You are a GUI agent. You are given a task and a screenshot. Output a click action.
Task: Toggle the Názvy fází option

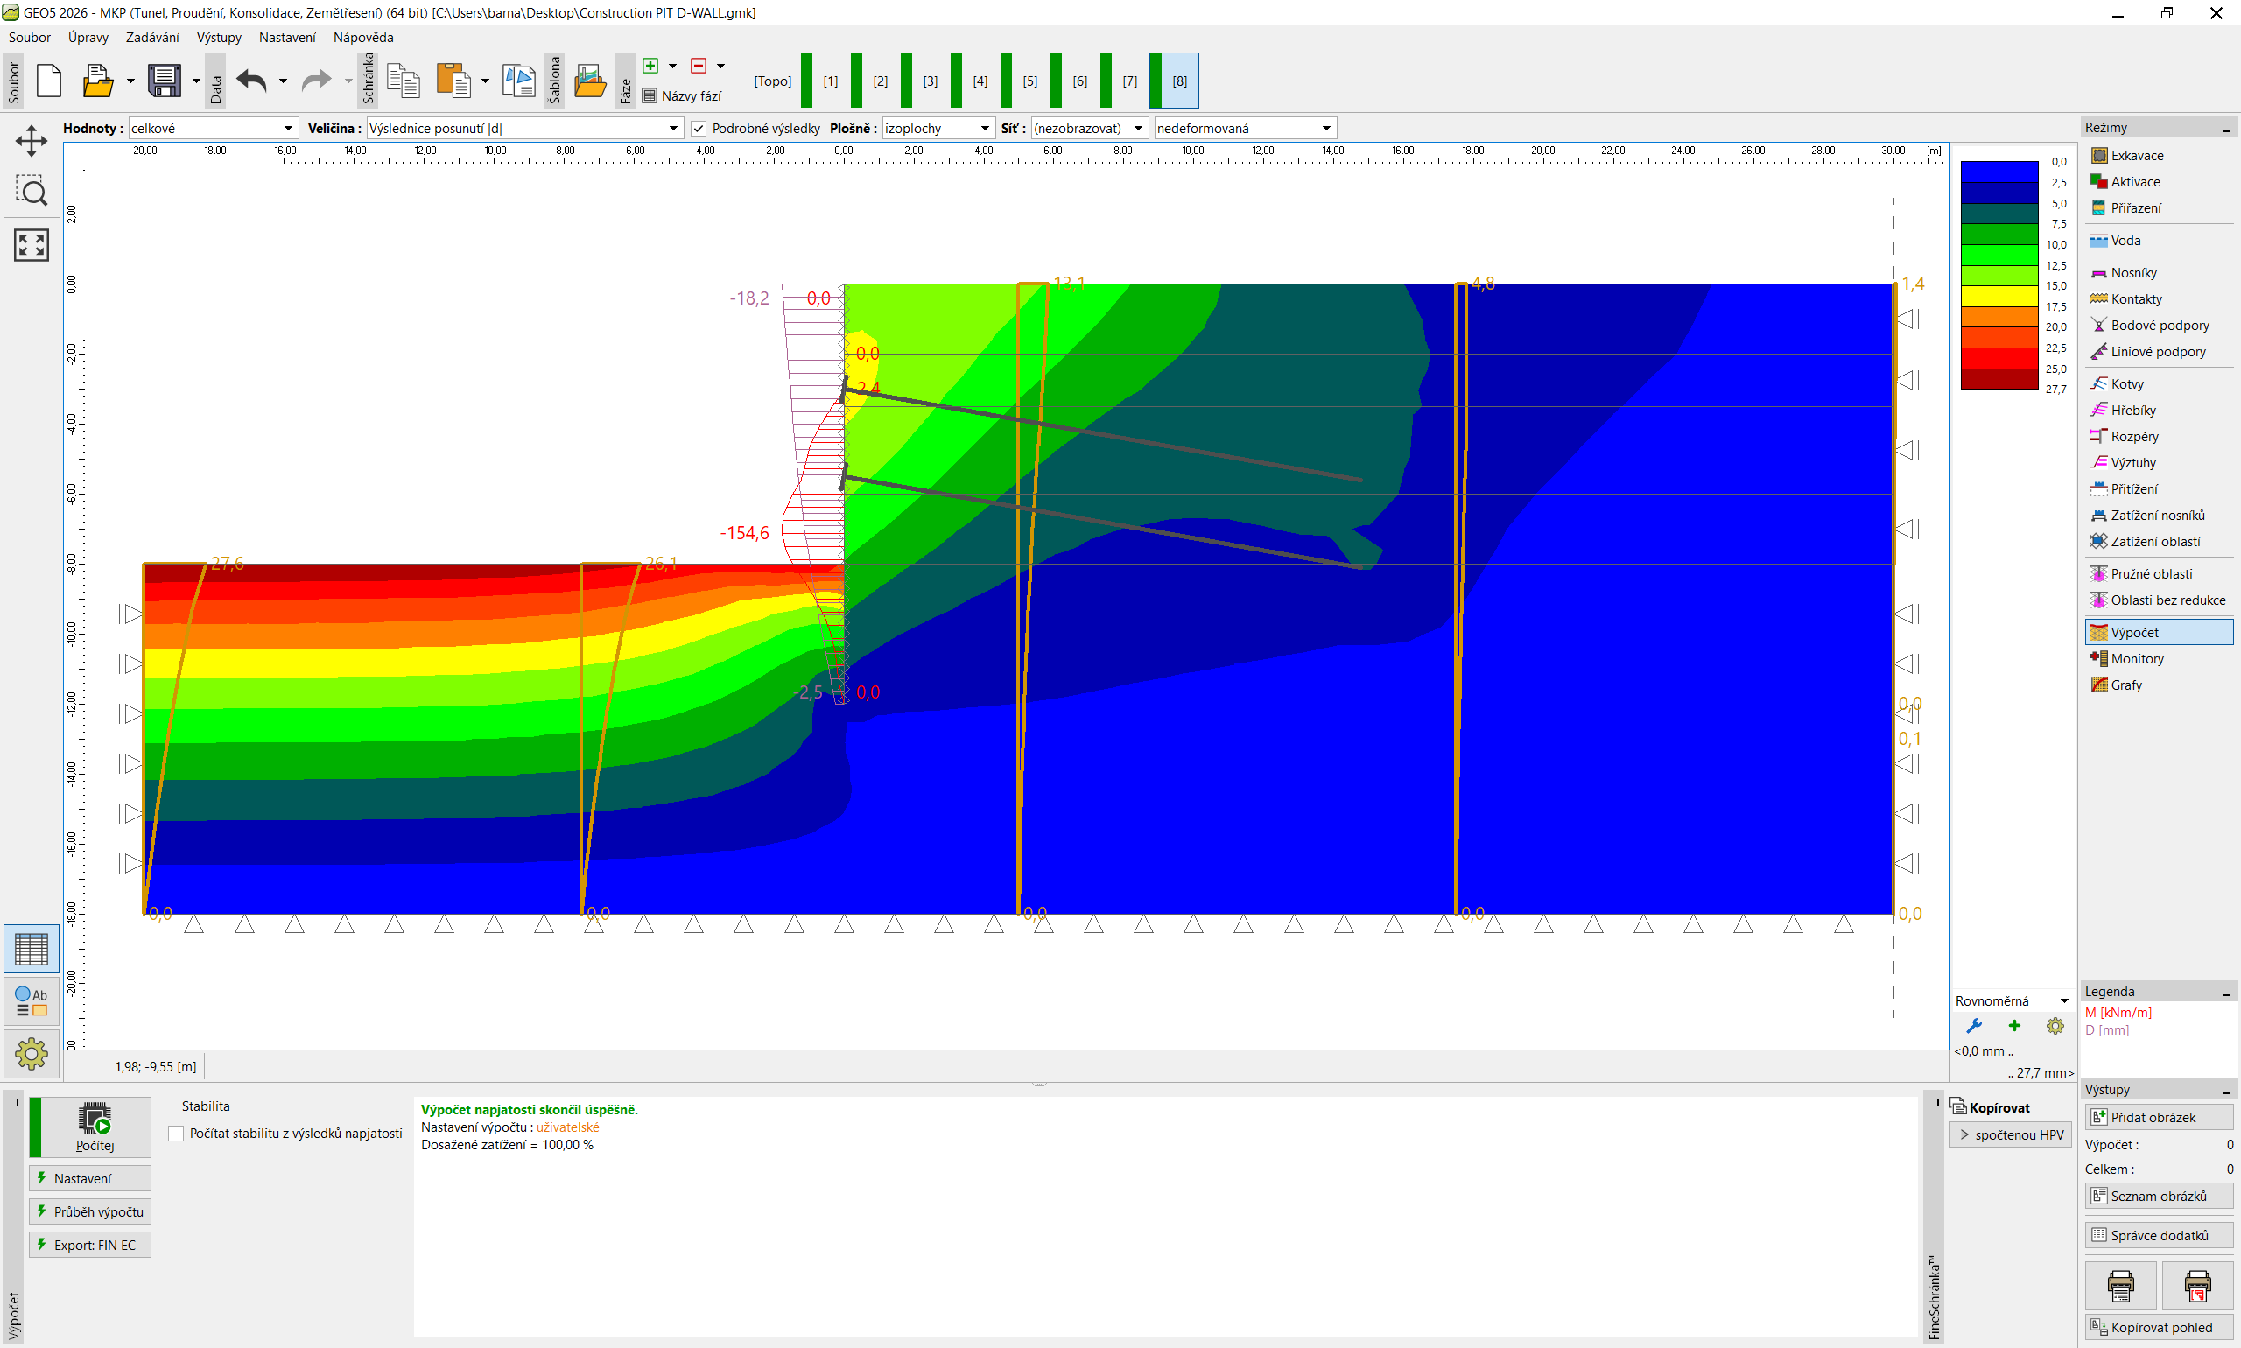682,95
